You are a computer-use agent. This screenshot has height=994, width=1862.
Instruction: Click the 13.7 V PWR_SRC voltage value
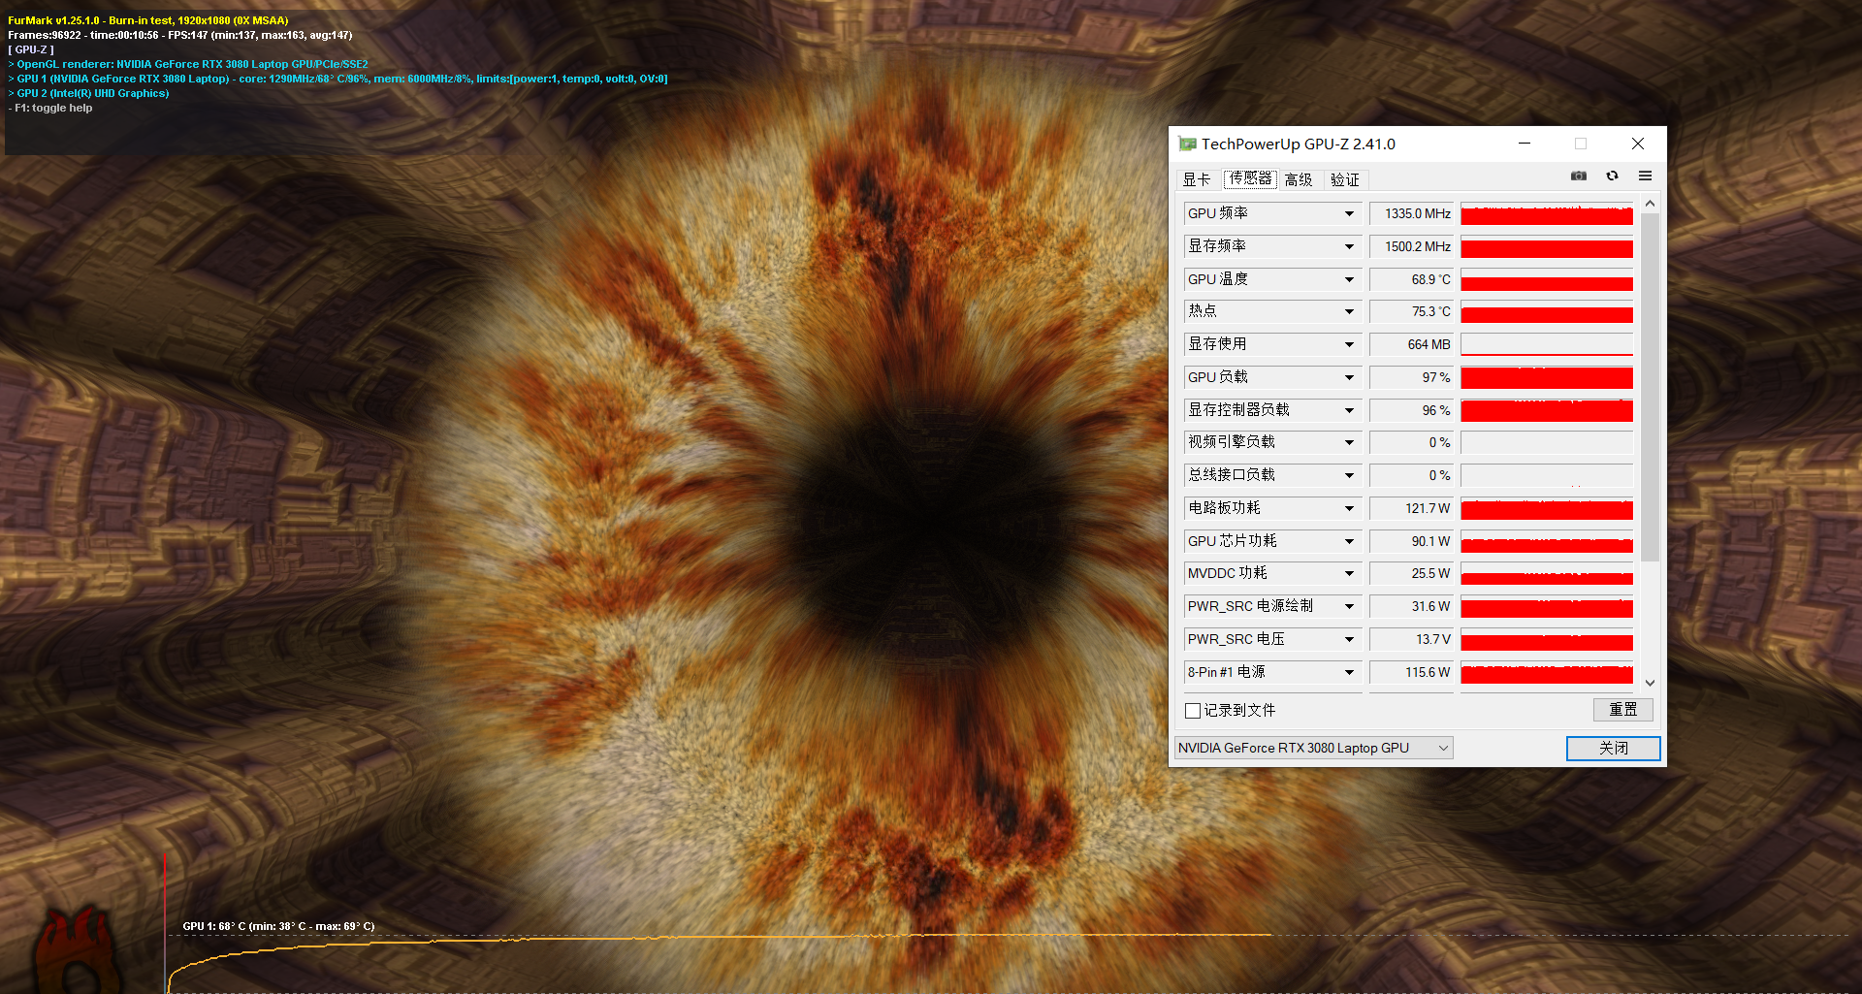coord(1411,639)
